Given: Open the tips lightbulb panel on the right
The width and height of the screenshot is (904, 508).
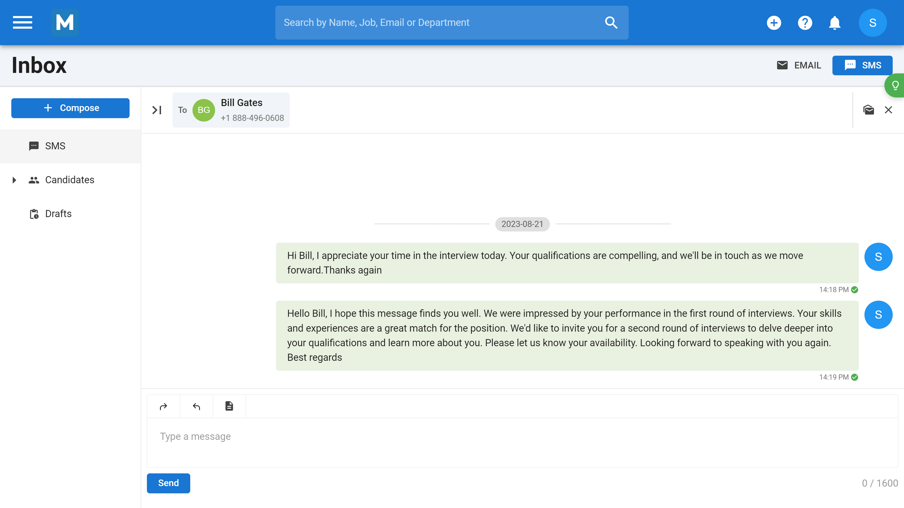Looking at the screenshot, I should [x=896, y=85].
